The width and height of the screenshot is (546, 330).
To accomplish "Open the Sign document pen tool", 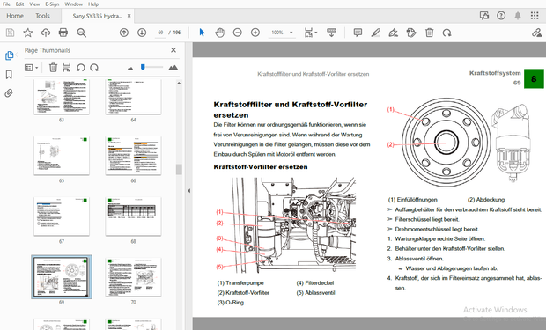I will pos(394,33).
